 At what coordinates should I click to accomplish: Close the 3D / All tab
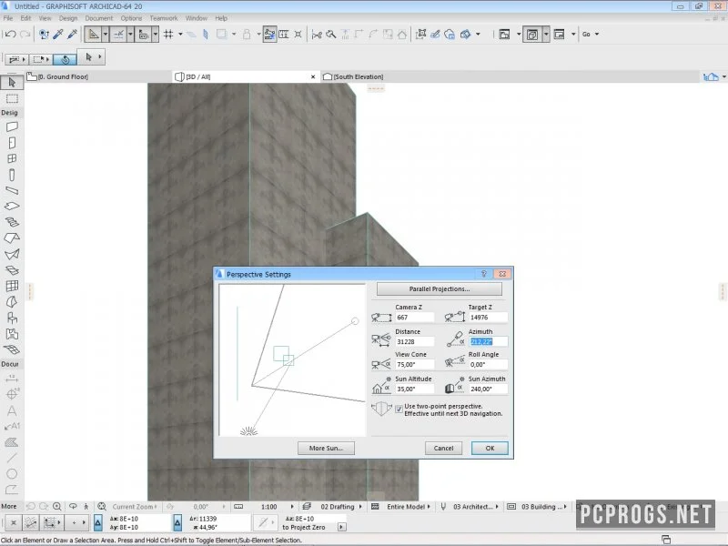pyautogui.click(x=313, y=77)
